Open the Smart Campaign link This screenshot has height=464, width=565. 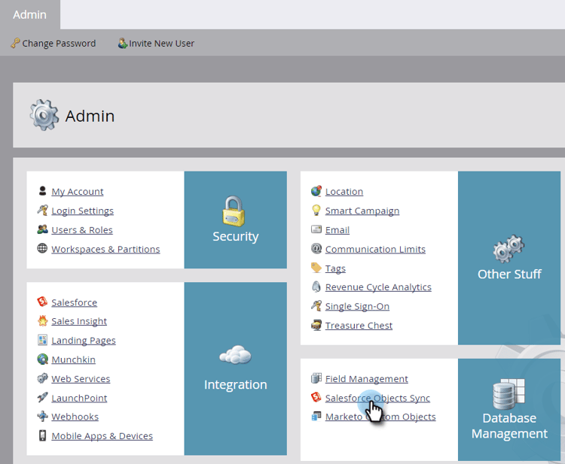[362, 211]
